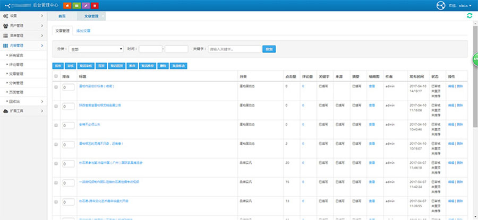Screen dimensions: 478x220
Task: Open the 添加文章 sub-tab
Action: [x=83, y=31]
